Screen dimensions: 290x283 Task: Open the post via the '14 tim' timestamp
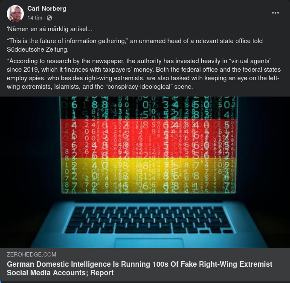35,18
